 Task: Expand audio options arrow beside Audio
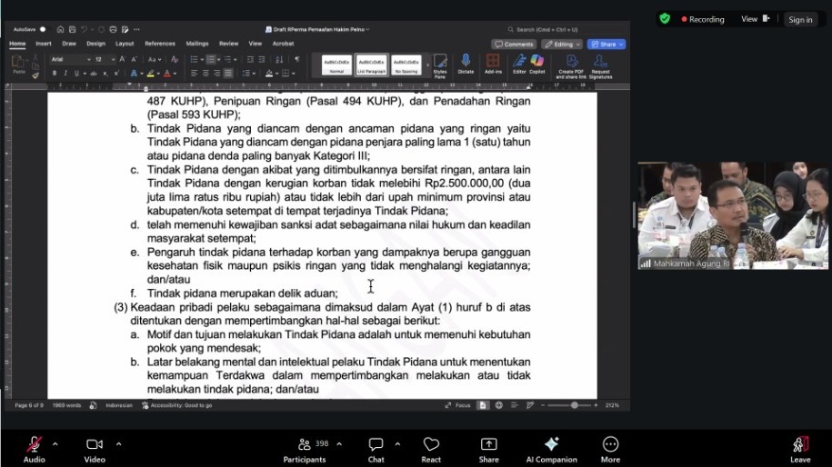click(x=55, y=444)
